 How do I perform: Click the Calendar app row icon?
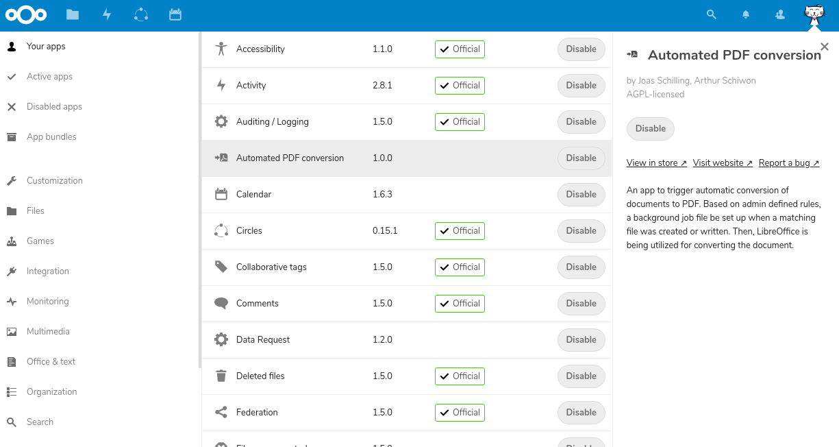click(221, 194)
